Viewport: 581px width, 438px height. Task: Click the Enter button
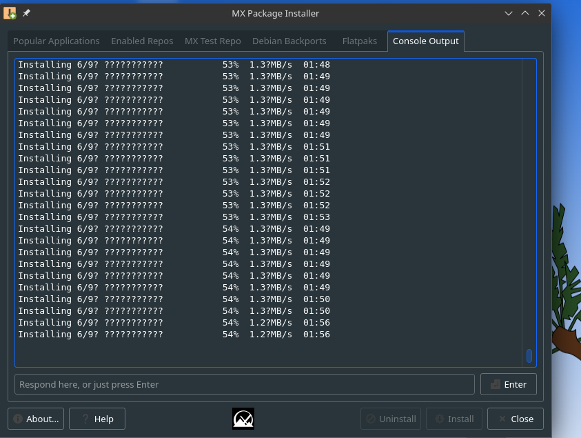click(x=509, y=384)
